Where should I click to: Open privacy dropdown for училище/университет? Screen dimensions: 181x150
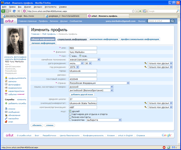coord(160,103)
